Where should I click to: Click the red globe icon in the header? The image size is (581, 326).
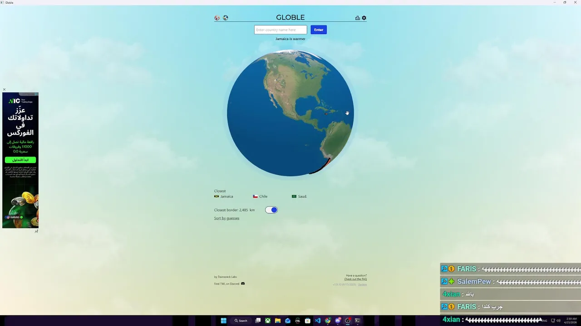pos(217,18)
